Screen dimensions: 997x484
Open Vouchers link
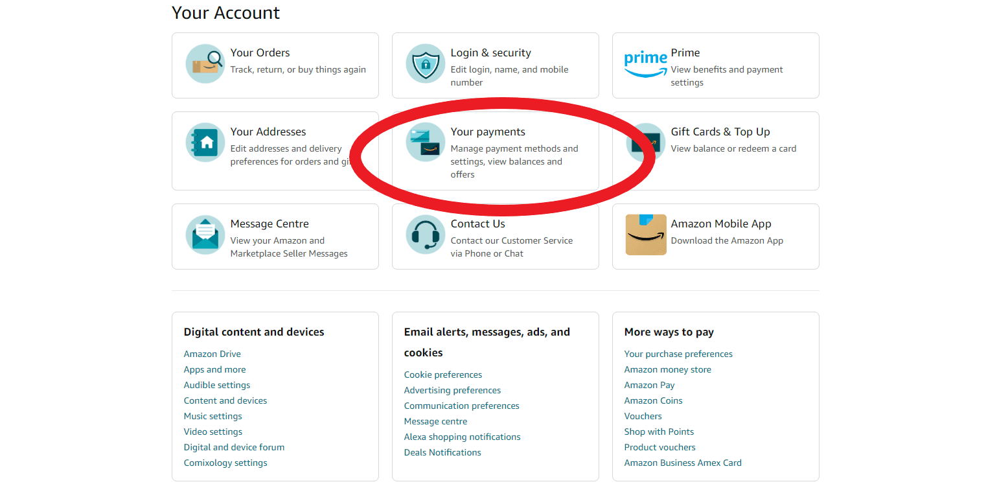point(643,416)
